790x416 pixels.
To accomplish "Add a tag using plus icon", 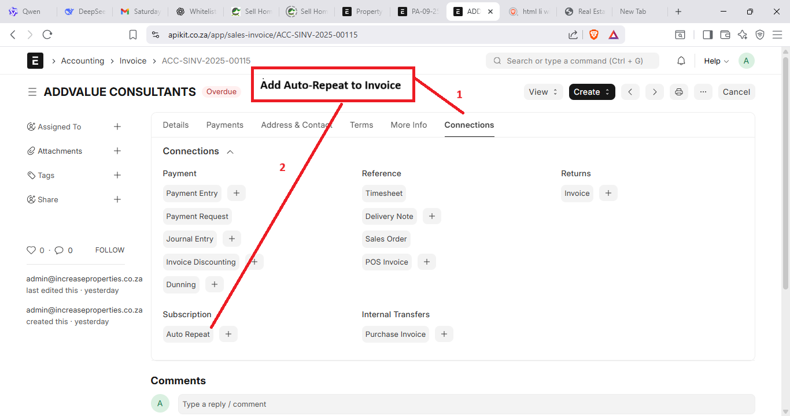I will click(x=117, y=175).
